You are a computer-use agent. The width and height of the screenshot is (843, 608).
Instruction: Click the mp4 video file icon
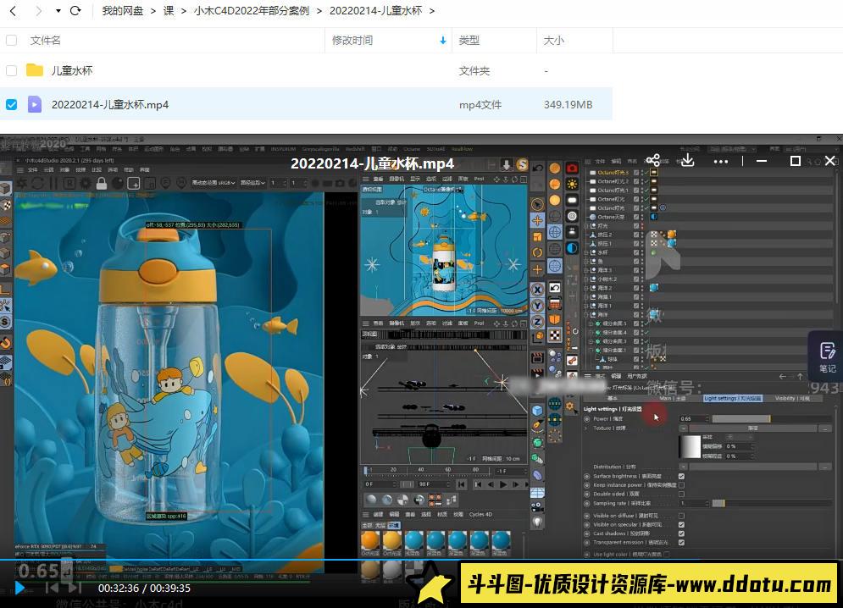pos(35,104)
